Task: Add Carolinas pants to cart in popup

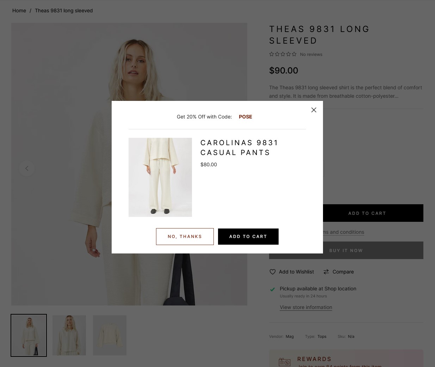Action: pyautogui.click(x=248, y=237)
